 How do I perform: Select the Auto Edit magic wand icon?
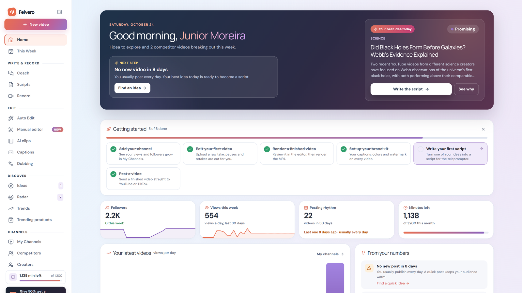(x=11, y=118)
